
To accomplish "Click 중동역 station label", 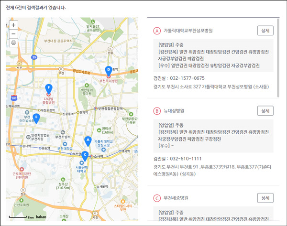I will [x=45, y=148].
